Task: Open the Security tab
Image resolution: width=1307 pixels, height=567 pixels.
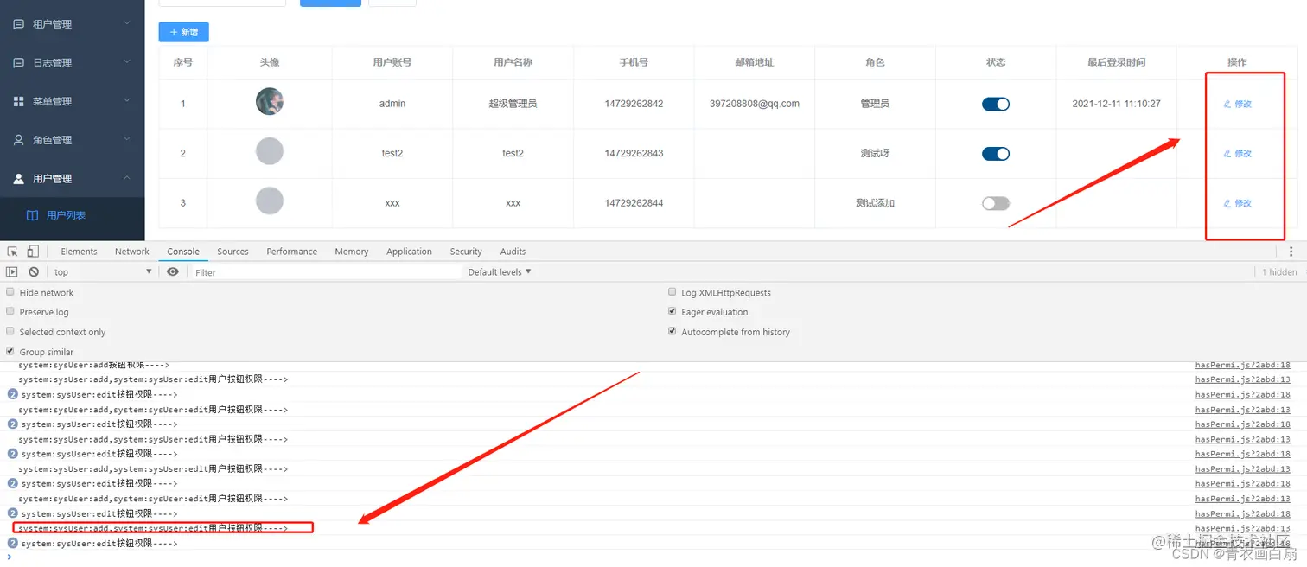Action: click(x=466, y=252)
